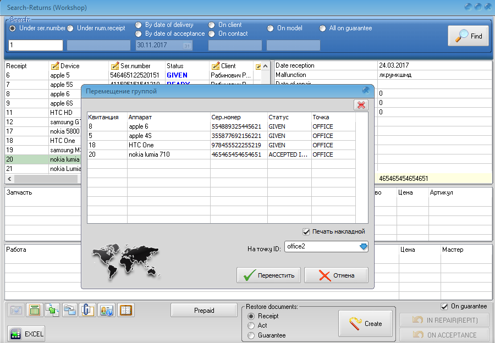The height and width of the screenshot is (343, 495).
Task: Click the open notebook icon
Action: 126,311
